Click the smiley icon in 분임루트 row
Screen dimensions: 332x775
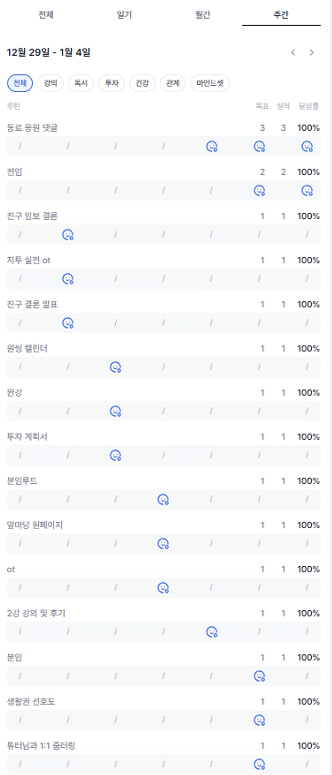click(x=163, y=500)
